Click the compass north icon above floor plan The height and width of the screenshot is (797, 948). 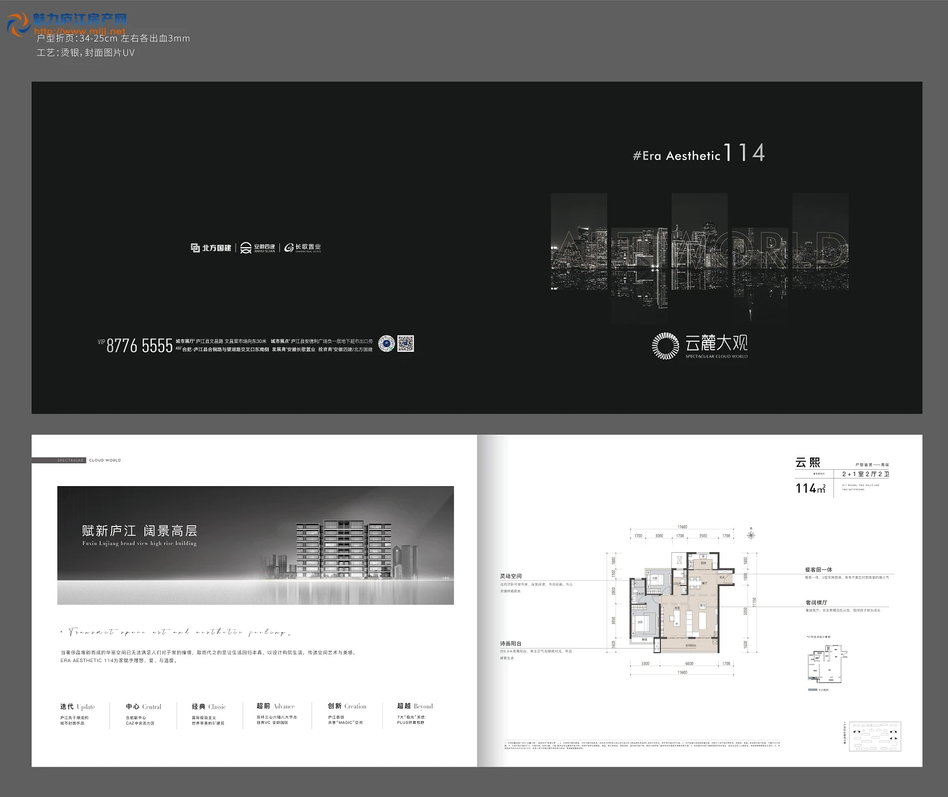751,535
